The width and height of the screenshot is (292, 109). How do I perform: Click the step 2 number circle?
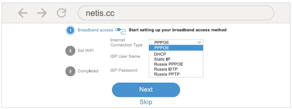[x=70, y=51]
